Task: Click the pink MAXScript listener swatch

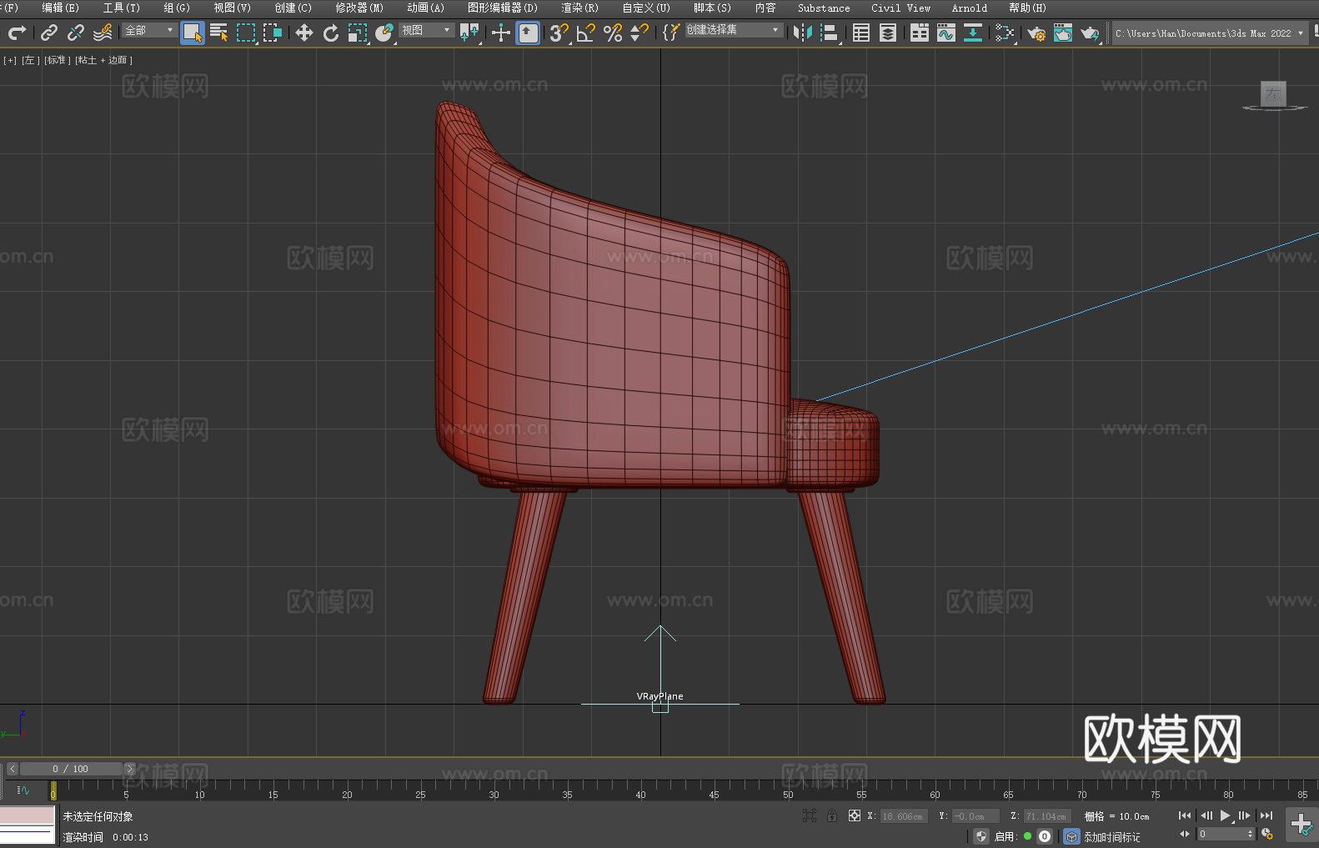Action: (28, 815)
